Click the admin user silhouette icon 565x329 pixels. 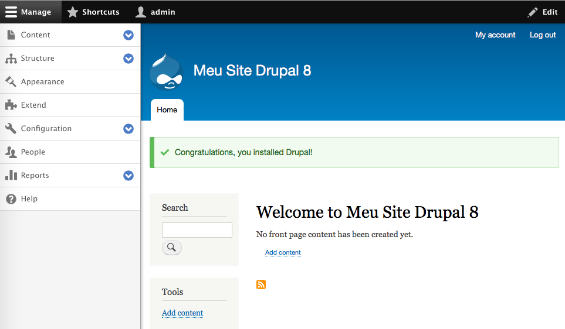pos(141,12)
